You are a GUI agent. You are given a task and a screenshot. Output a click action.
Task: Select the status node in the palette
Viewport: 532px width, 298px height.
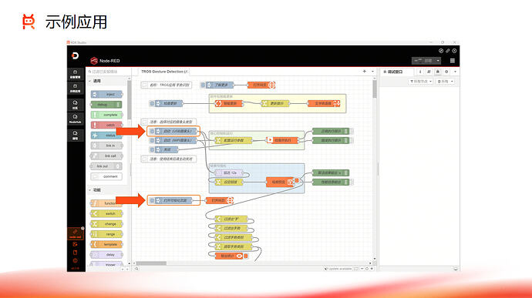click(x=106, y=136)
